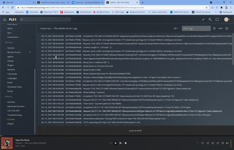Select Console in the sidebar

(x=11, y=119)
